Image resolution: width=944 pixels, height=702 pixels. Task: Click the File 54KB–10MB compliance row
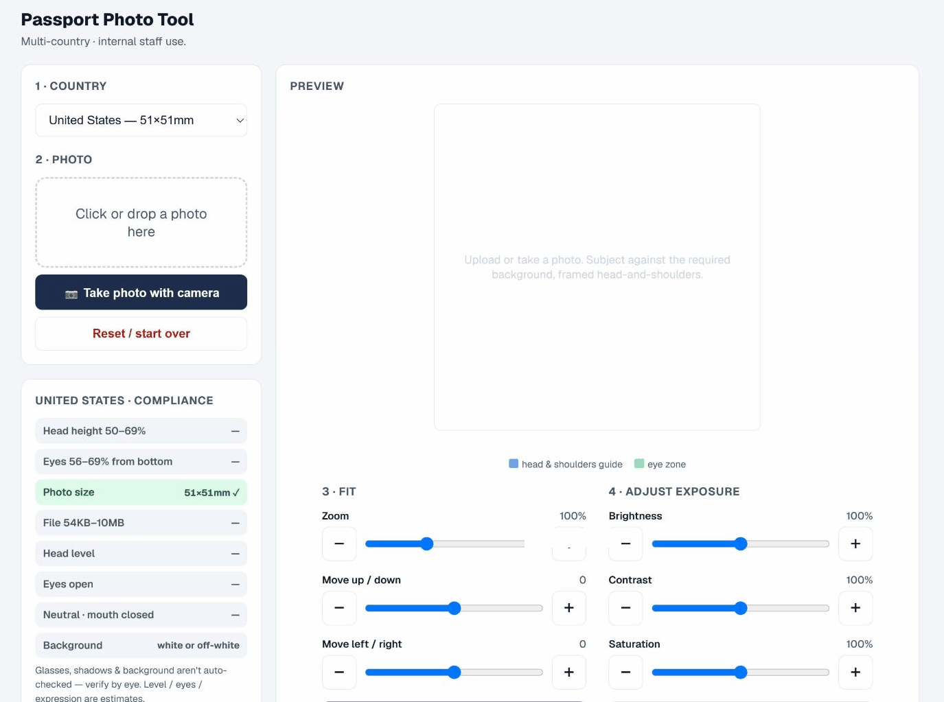(141, 523)
